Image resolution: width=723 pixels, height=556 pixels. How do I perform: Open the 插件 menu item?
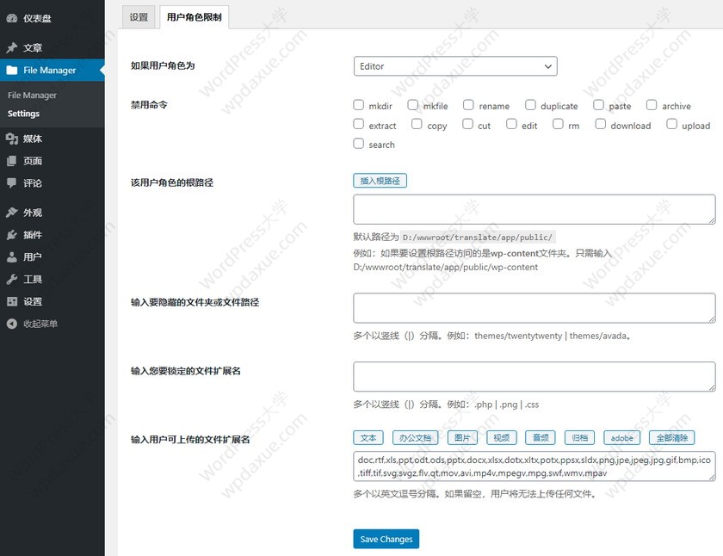tap(53, 235)
